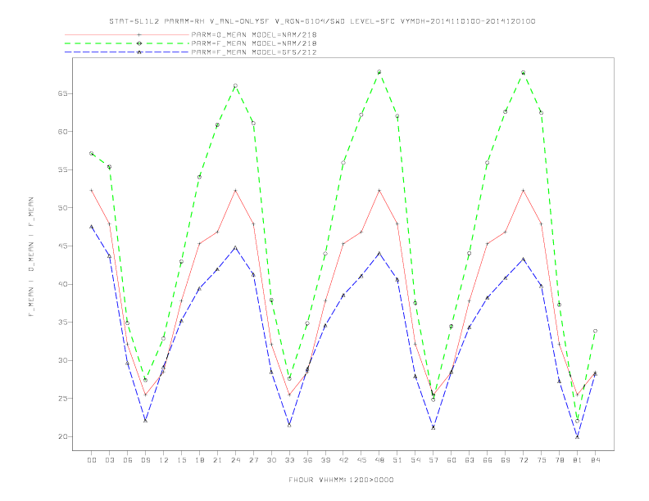649x501 pixels.
Task: Click x-axis tick label 27
Action: tap(253, 460)
